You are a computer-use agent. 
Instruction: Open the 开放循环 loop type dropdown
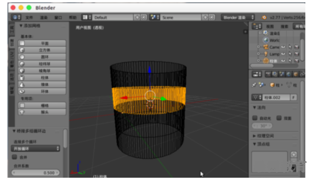coord(36,148)
